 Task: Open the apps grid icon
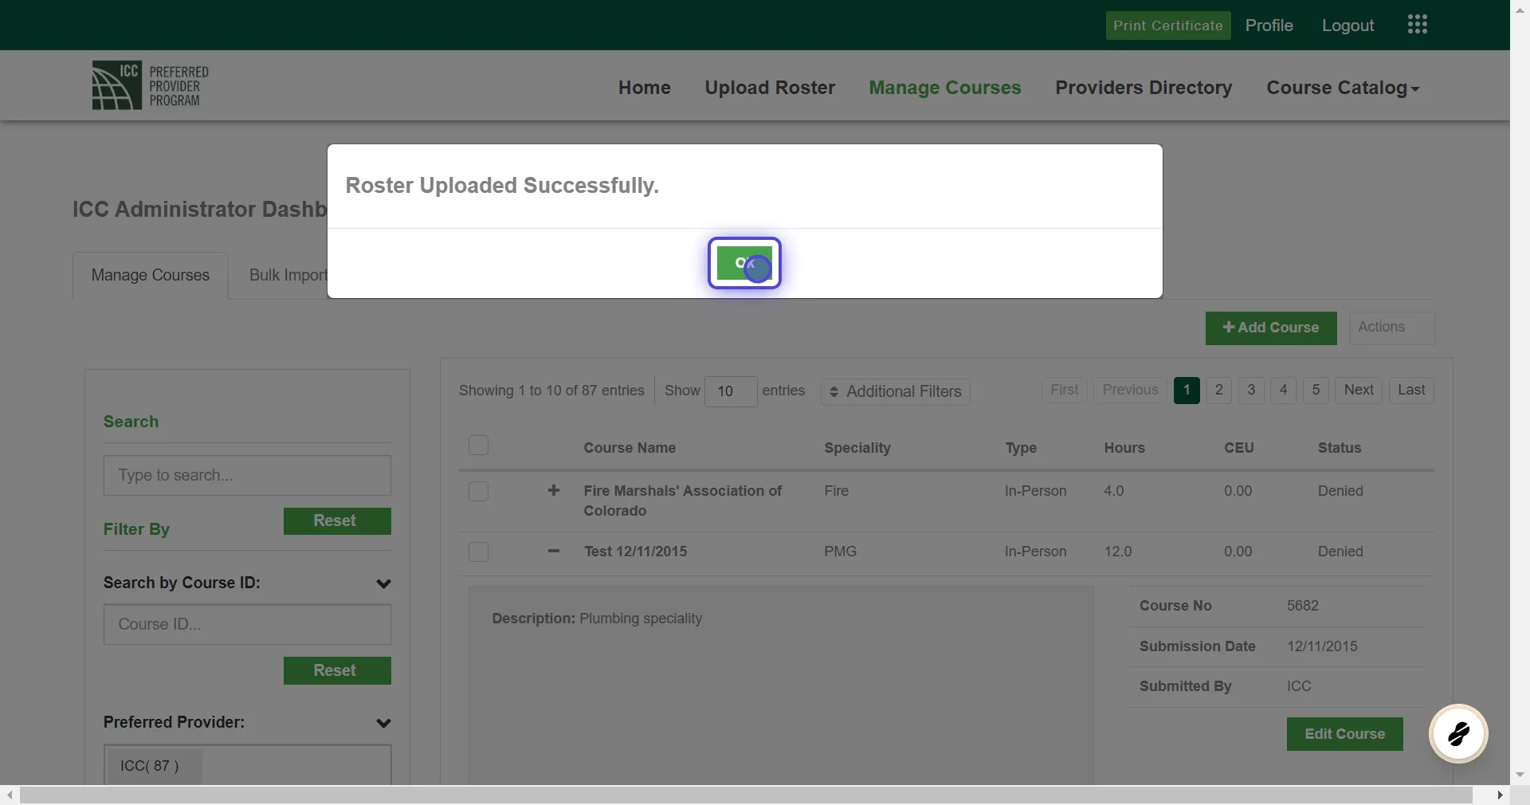coord(1417,25)
